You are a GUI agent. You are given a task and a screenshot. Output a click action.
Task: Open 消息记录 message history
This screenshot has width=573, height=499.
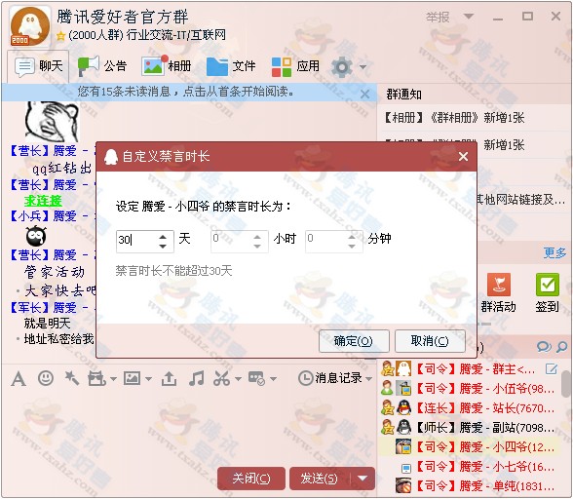[330, 378]
